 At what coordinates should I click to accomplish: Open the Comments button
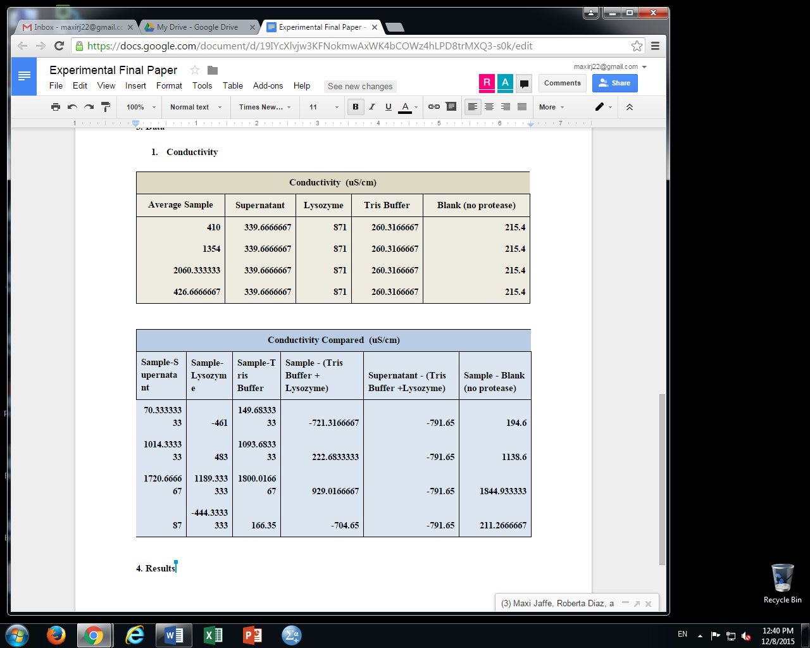[x=562, y=83]
